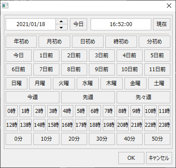This screenshot has height=168, width=176.
Task: Click the 現在 button
Action: (162, 24)
